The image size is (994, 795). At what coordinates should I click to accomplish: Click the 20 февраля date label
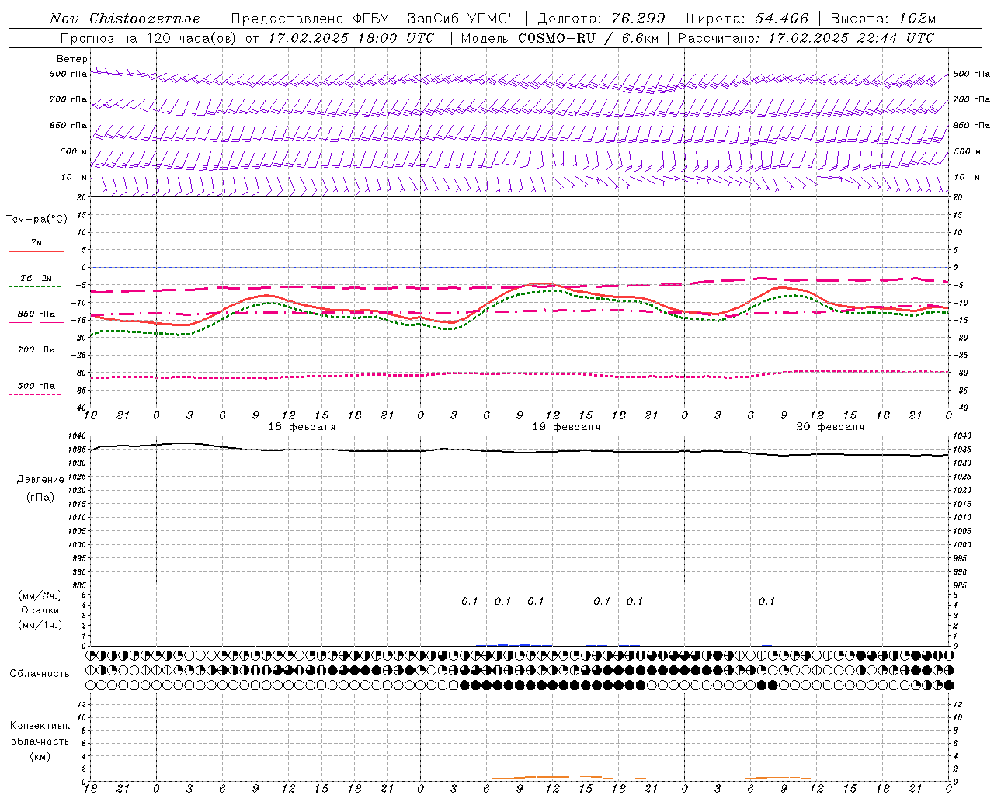point(830,427)
